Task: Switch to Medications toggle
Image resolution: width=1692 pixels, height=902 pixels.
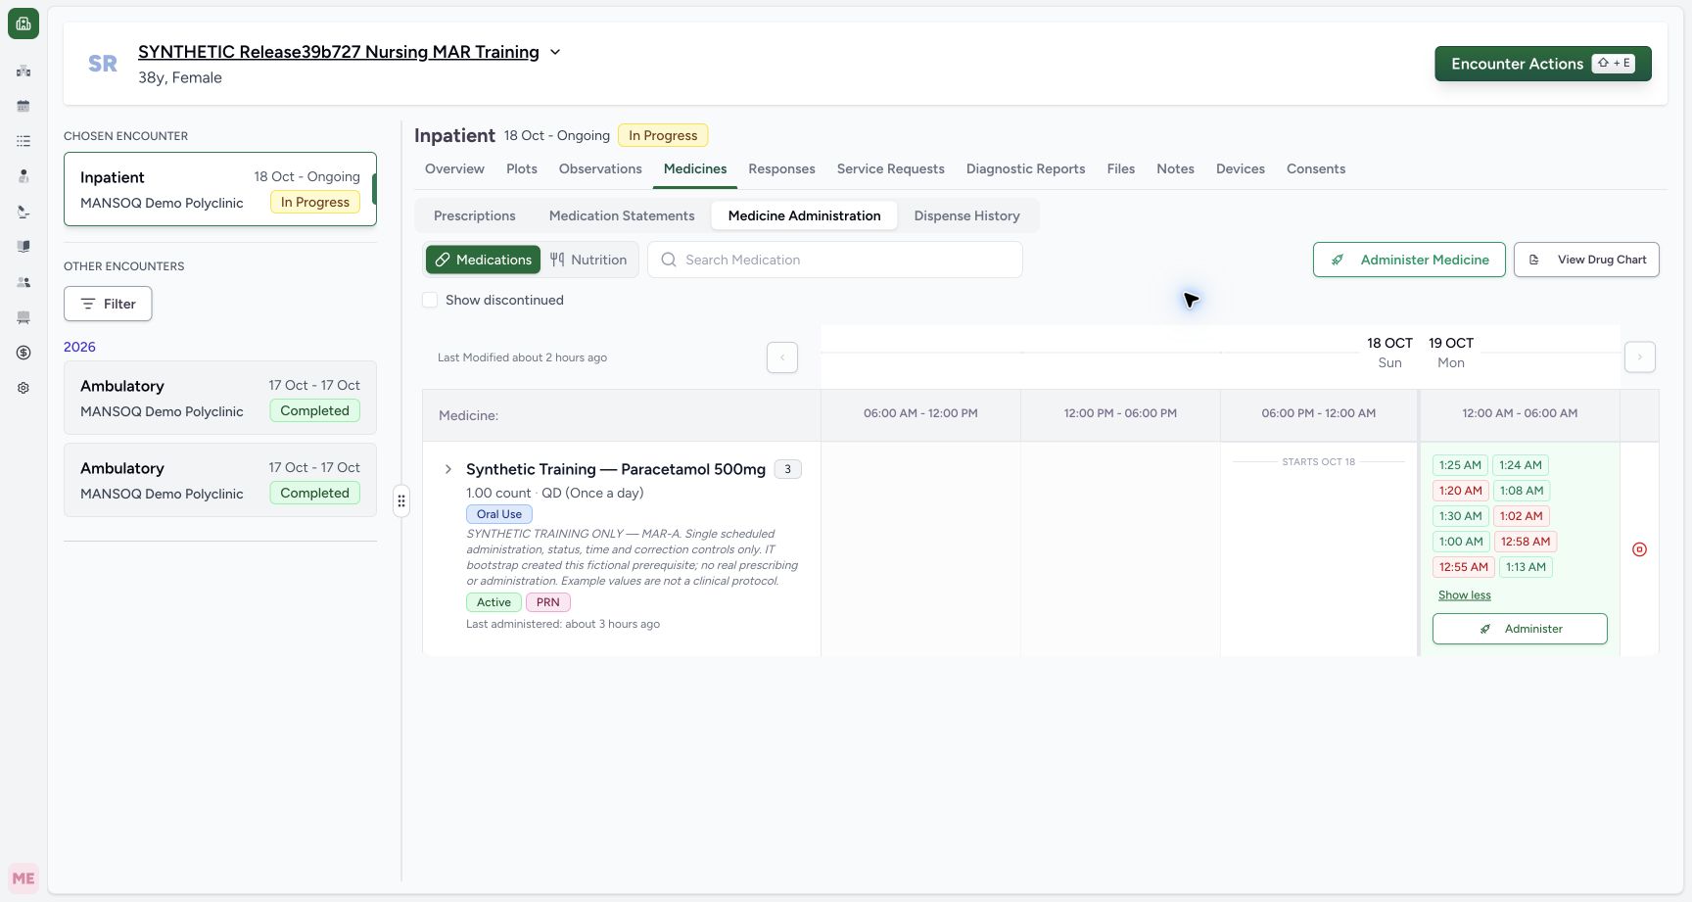Action: [483, 260]
